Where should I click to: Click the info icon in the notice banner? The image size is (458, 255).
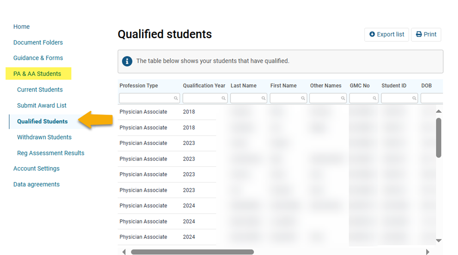coord(127,61)
